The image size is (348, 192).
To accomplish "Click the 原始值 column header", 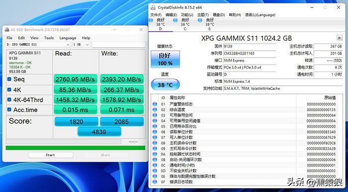I will click(x=330, y=98).
